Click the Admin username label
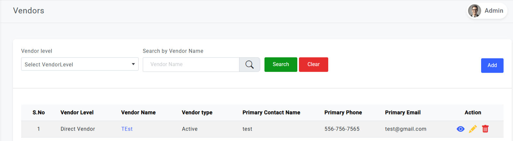This screenshot has height=141, width=513. tap(493, 11)
